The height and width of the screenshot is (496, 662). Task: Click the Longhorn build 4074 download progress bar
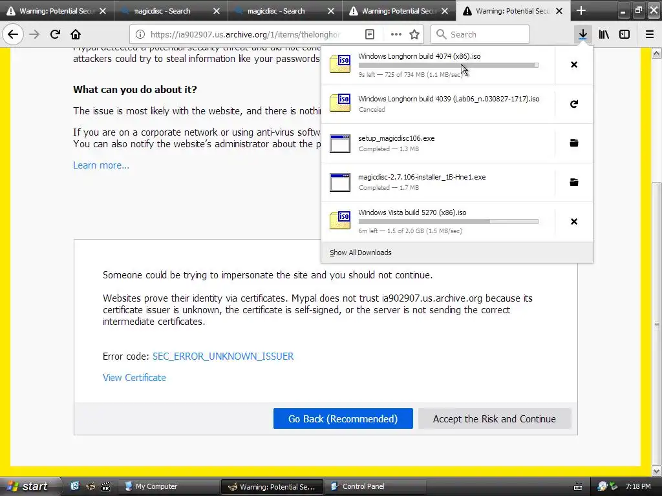449,65
